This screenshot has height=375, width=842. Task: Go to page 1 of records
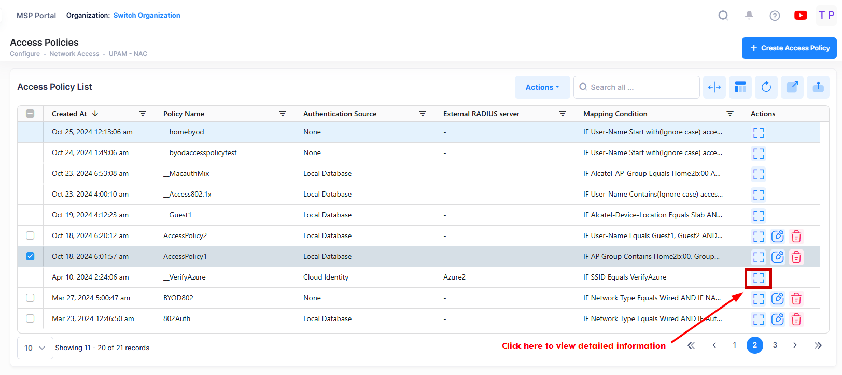pyautogui.click(x=734, y=345)
